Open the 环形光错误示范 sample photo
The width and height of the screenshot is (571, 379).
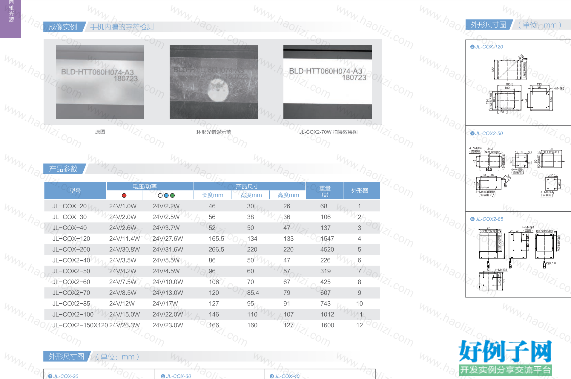pos(214,82)
